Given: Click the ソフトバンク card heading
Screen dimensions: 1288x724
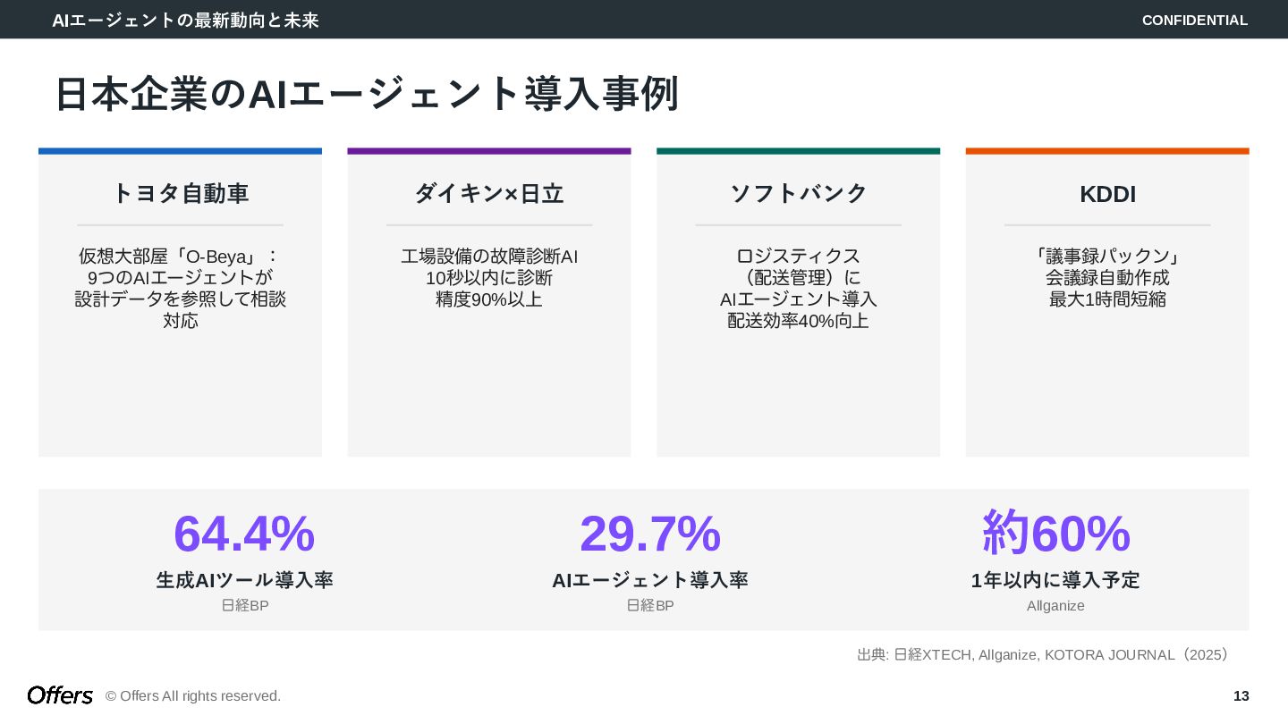Looking at the screenshot, I should coord(798,193).
